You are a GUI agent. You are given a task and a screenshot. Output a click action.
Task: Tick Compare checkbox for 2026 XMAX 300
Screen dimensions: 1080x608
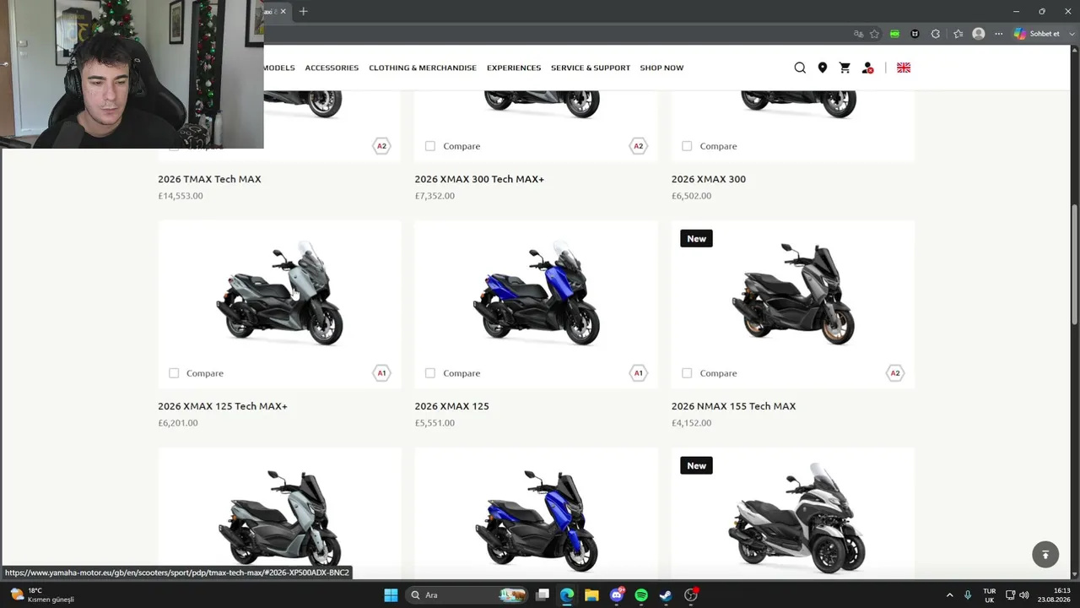[687, 146]
